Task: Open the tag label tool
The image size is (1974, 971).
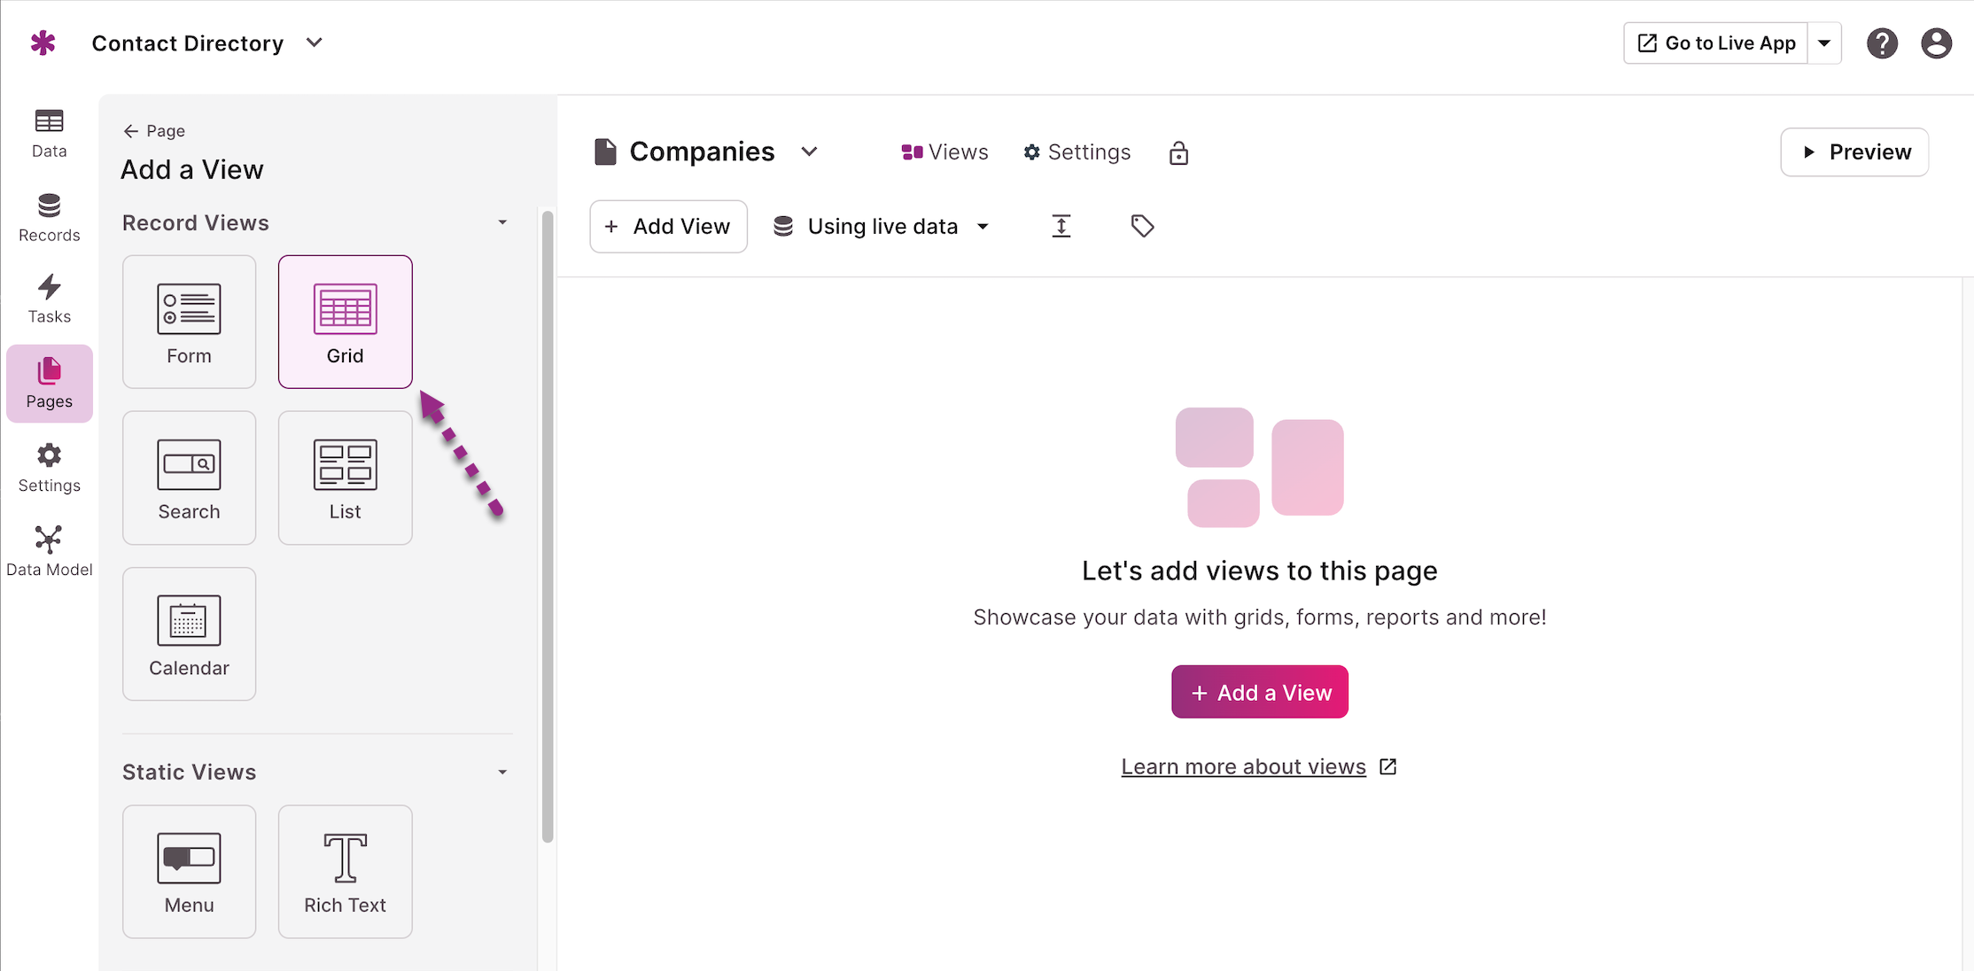Action: pyautogui.click(x=1142, y=226)
